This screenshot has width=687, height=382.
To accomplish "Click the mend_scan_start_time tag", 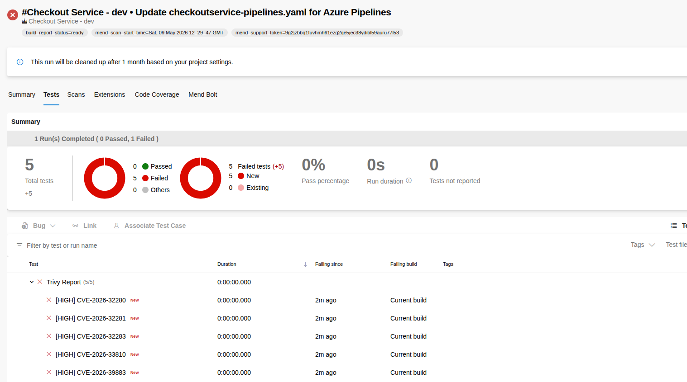I will [x=159, y=33].
